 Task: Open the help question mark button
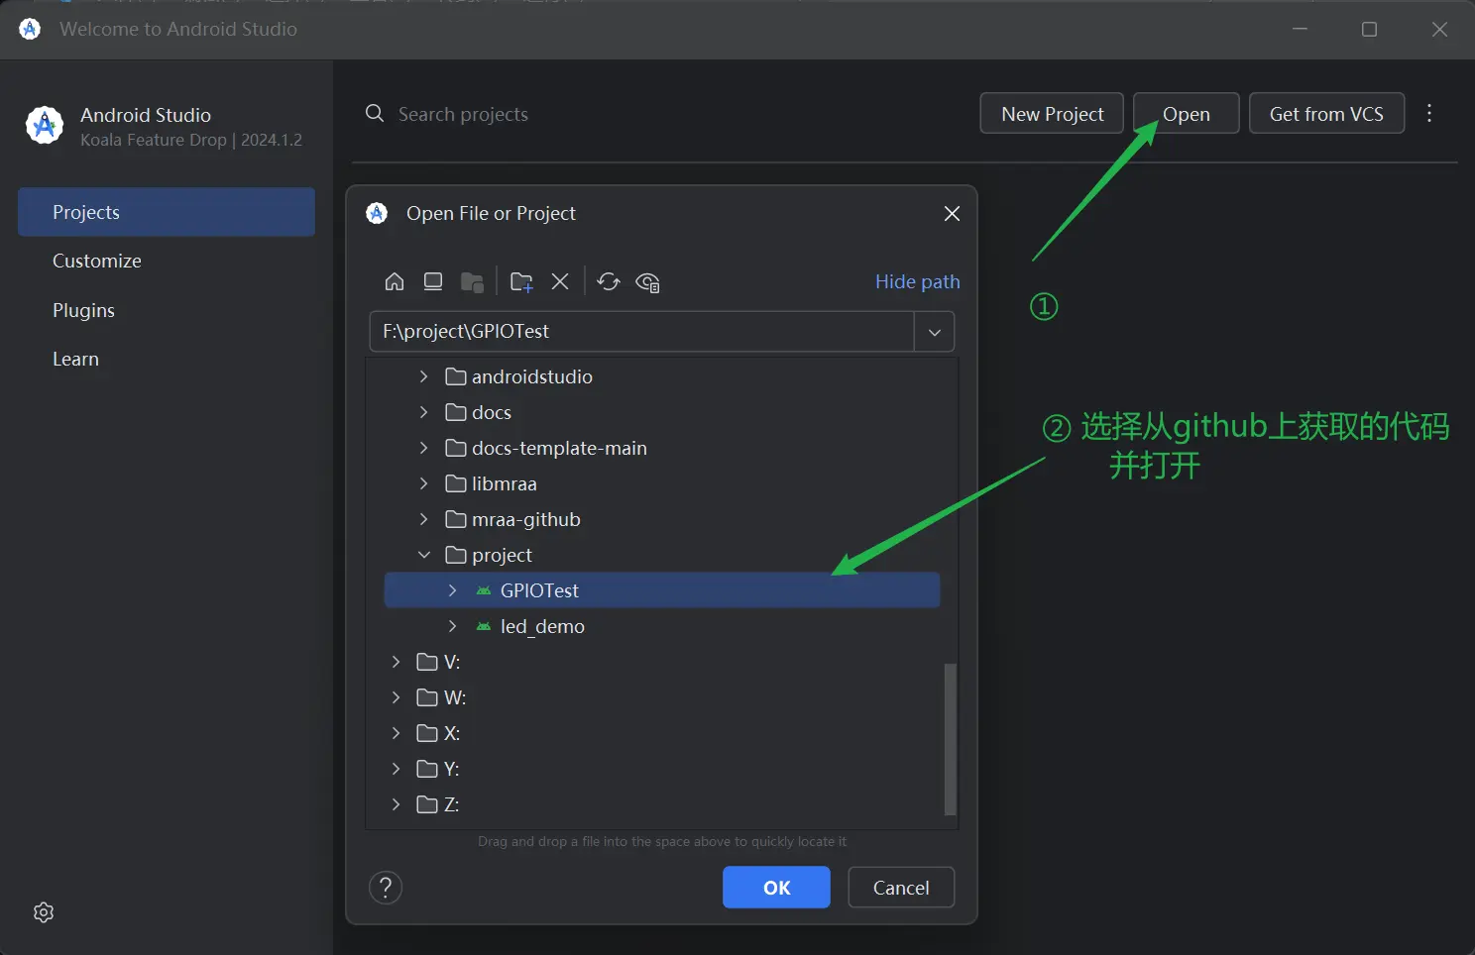tap(386, 888)
